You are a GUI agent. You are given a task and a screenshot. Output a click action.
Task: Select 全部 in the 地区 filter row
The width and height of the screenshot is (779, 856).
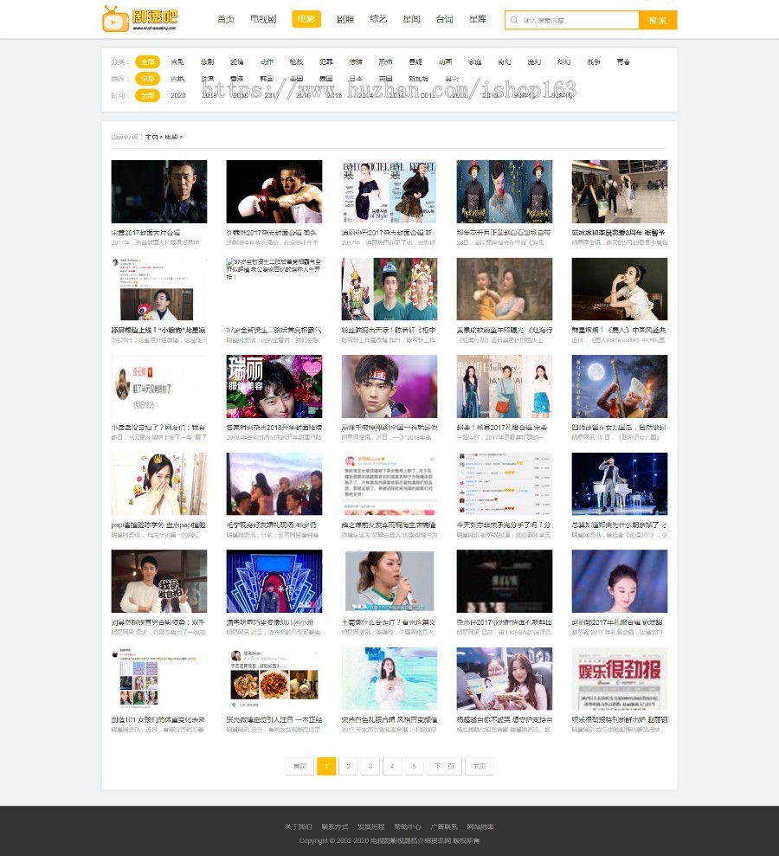(147, 78)
